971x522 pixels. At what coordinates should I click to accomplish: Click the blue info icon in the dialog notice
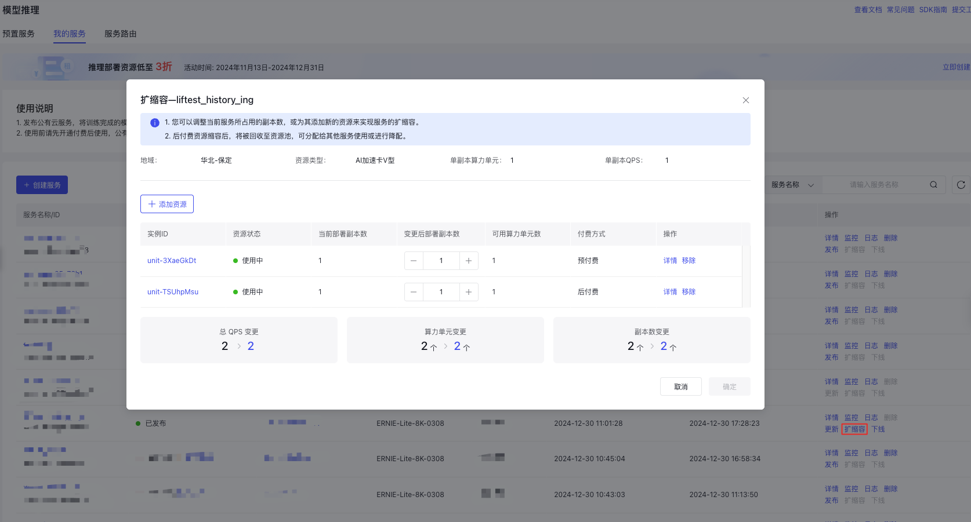pos(155,123)
